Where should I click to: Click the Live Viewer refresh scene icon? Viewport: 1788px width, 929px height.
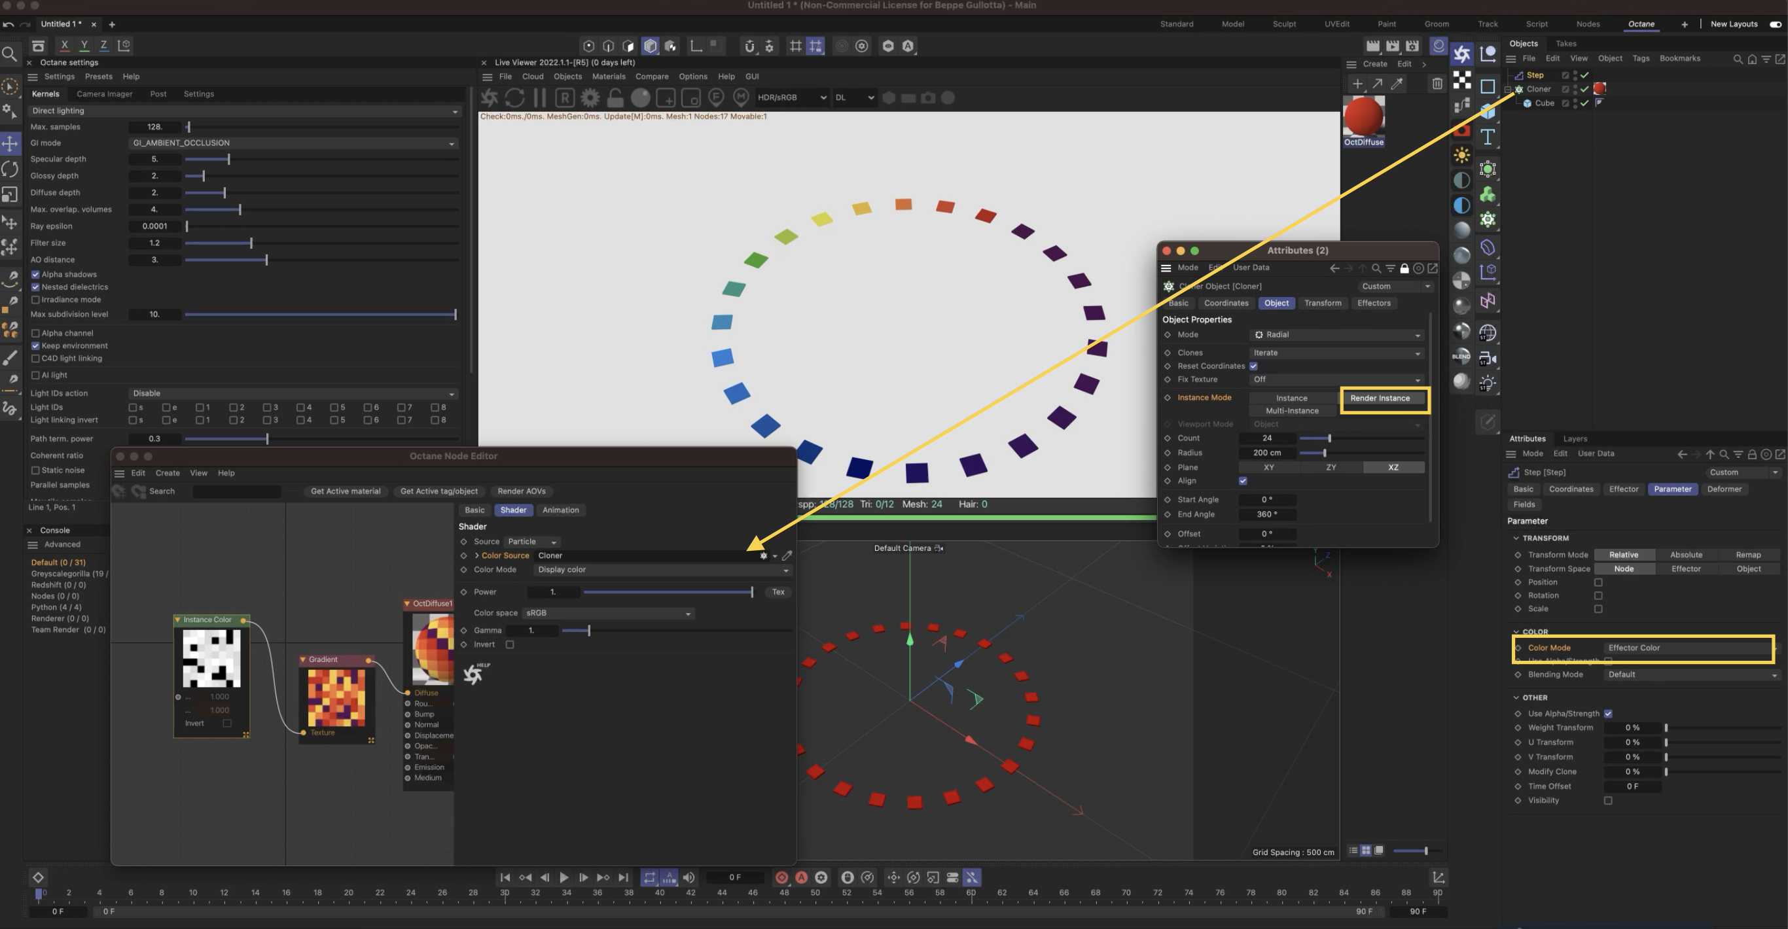(514, 98)
